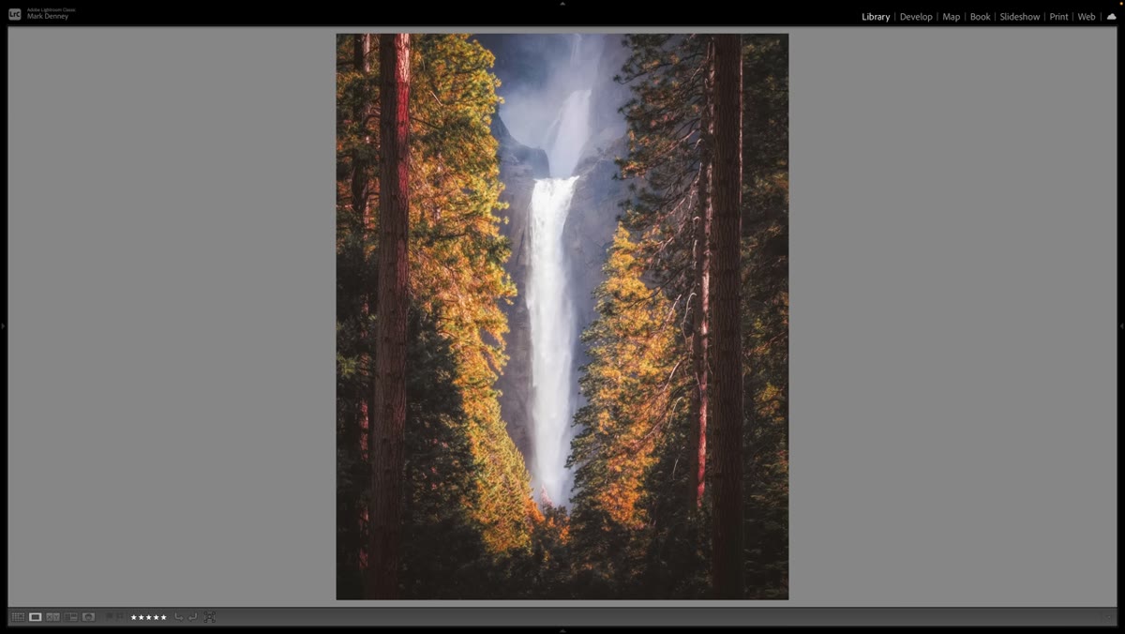
Task: Switch to the Book module
Action: [980, 17]
